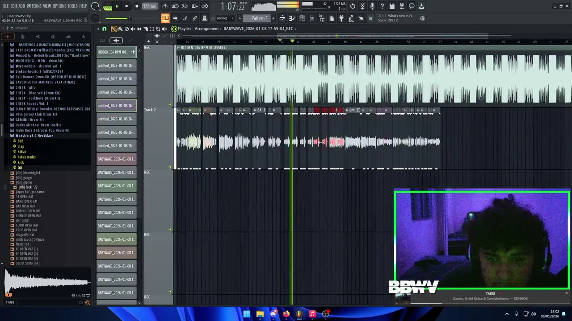
Task: Select the Slip tool in playlist toolbar
Action: coord(139,29)
